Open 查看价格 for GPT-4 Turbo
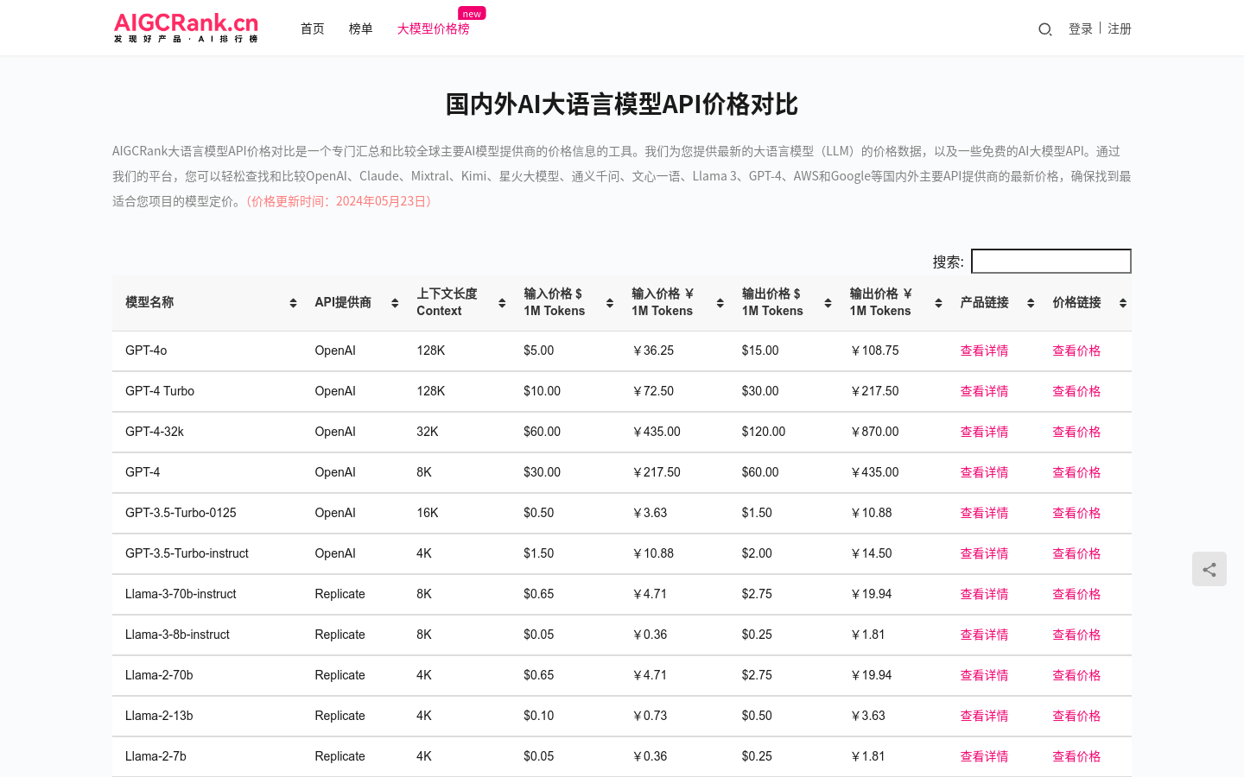 [1076, 391]
